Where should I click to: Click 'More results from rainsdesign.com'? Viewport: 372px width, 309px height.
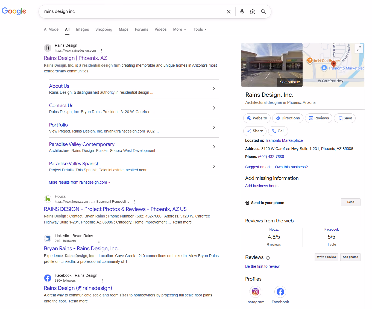click(80, 182)
